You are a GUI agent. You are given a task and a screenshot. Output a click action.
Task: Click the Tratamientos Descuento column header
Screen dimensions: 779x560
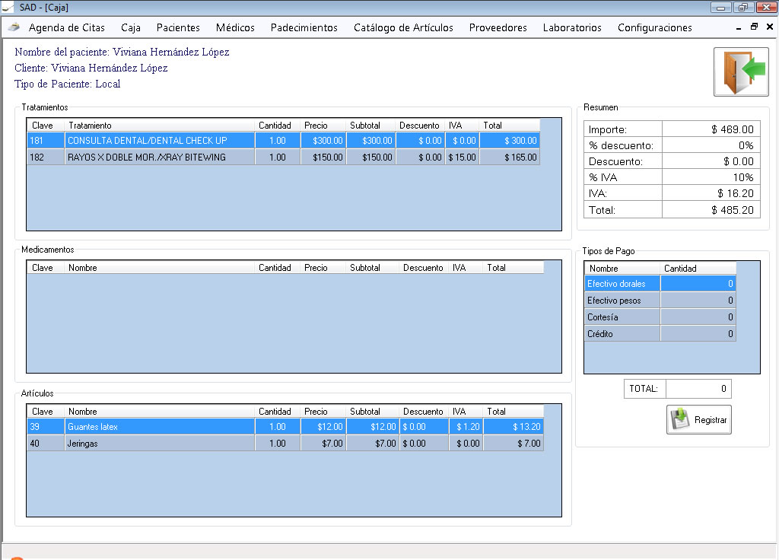(x=420, y=126)
